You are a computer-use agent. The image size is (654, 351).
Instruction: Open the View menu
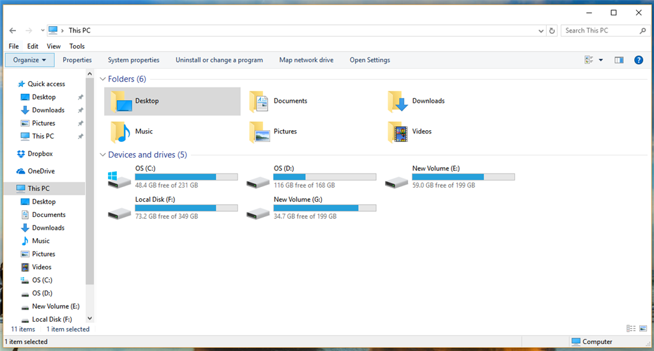54,47
